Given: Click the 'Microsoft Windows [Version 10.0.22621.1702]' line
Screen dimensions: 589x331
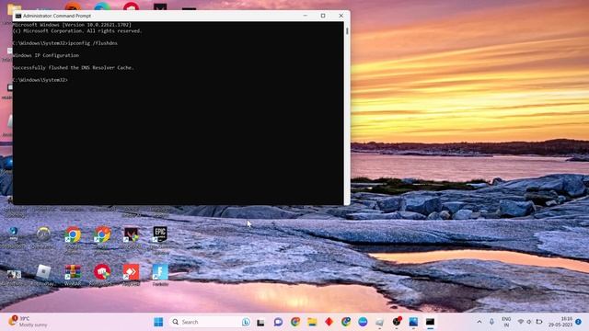Looking at the screenshot, I should point(72,25).
